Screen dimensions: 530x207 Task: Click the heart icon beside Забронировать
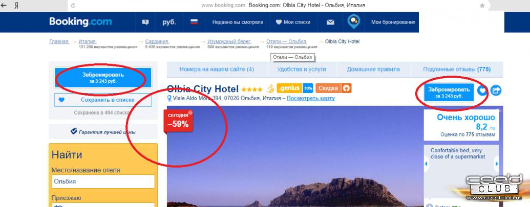tap(483, 90)
